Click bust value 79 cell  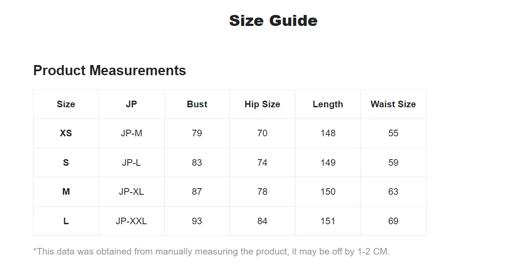tap(197, 133)
